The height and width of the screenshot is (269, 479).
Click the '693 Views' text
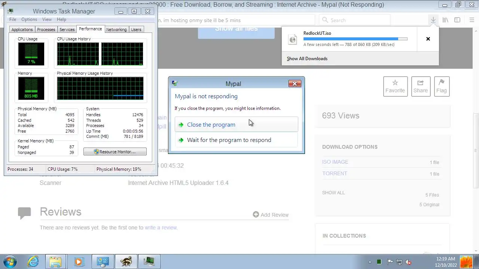(341, 116)
